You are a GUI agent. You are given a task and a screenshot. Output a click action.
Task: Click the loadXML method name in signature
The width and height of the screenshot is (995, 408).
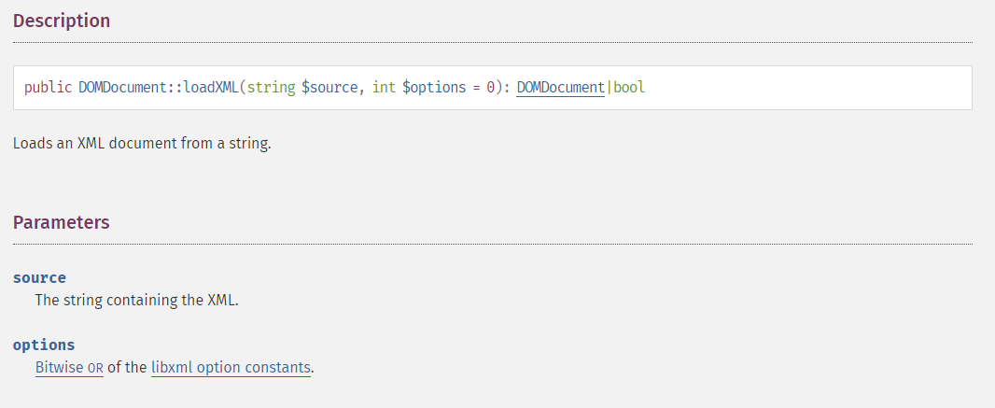pyautogui.click(x=211, y=88)
